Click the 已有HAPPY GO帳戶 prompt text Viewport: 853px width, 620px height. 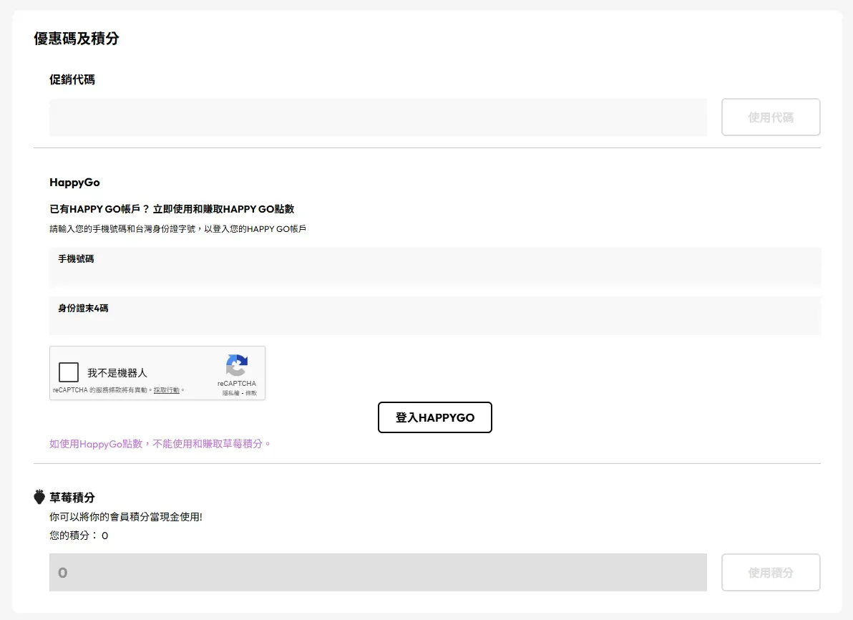pos(172,209)
